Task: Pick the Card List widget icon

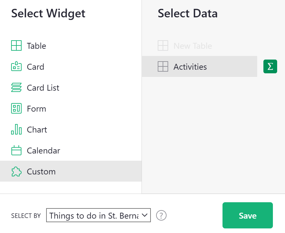Action: (x=16, y=88)
